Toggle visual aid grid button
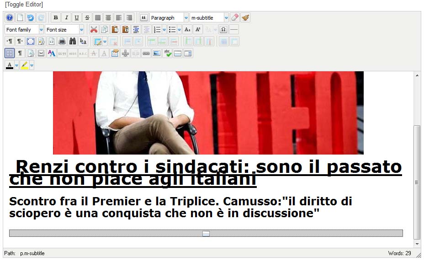The height and width of the screenshot is (262, 424). pos(9,53)
